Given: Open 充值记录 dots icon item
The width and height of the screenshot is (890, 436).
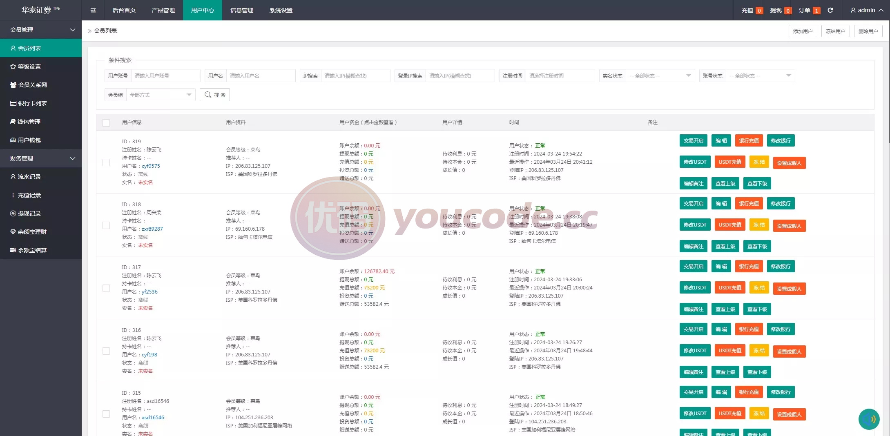Looking at the screenshot, I should pyautogui.click(x=13, y=195).
